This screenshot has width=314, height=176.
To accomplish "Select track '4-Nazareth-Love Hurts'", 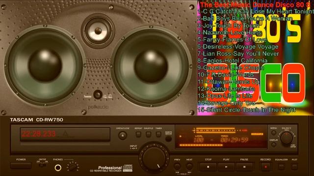I will click(230, 33).
